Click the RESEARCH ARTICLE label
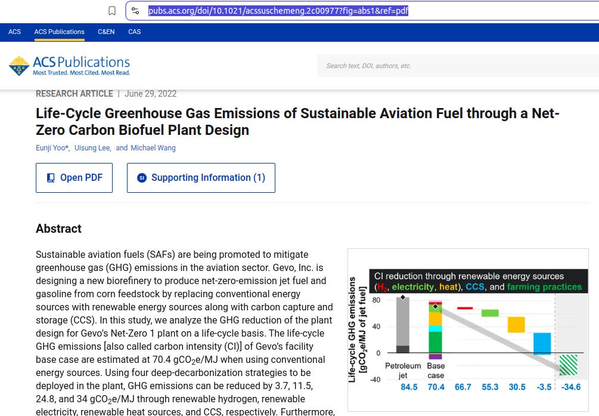This screenshot has width=599, height=416. tap(75, 94)
